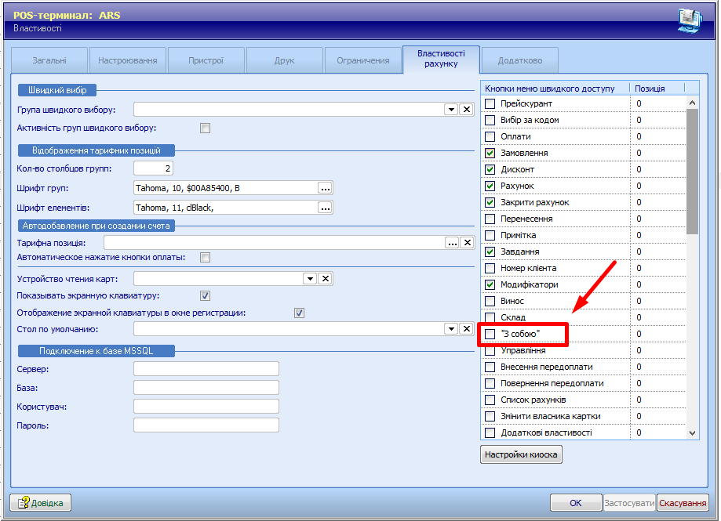This screenshot has width=721, height=521.
Task: Toggle Активність груп швидкого вибору checkbox
Action: tap(206, 128)
